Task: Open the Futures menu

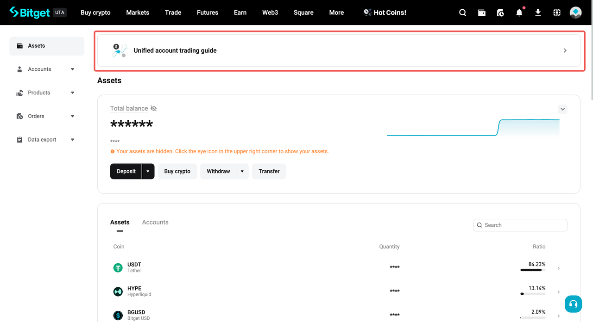Action: click(208, 12)
